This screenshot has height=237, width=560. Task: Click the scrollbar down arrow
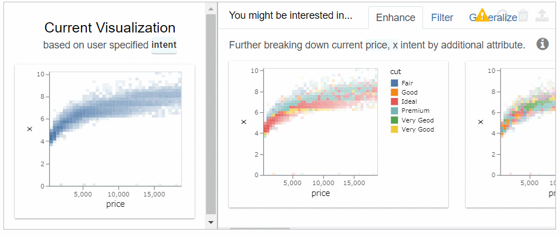(211, 222)
